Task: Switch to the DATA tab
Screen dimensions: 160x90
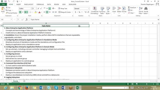Action: point(49,4)
